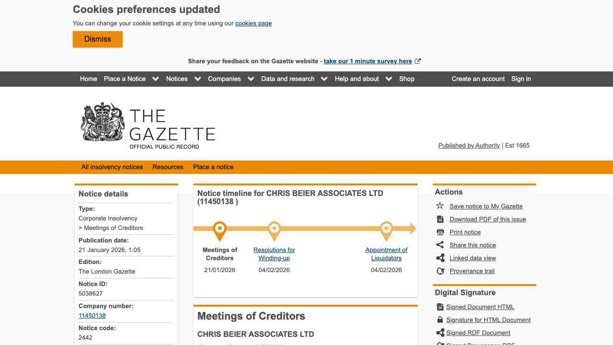Click the share icon for this notice
This screenshot has width=613, height=345.
point(440,245)
